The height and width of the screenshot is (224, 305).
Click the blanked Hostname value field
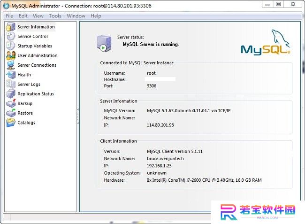pyautogui.click(x=160, y=79)
